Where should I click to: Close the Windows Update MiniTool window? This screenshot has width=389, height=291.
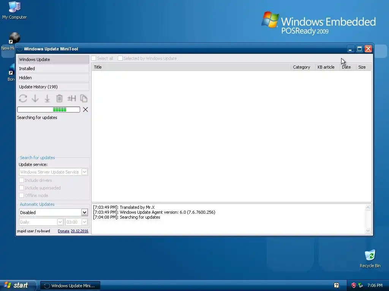pyautogui.click(x=368, y=49)
